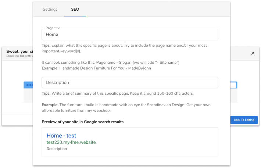Click the Scandinavian Design example text
This screenshot has height=168, width=261.
[x=125, y=108]
